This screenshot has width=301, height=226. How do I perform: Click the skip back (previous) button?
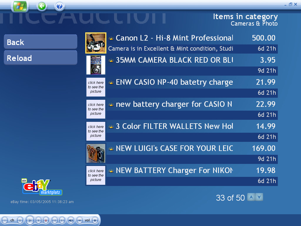[x=54, y=220]
